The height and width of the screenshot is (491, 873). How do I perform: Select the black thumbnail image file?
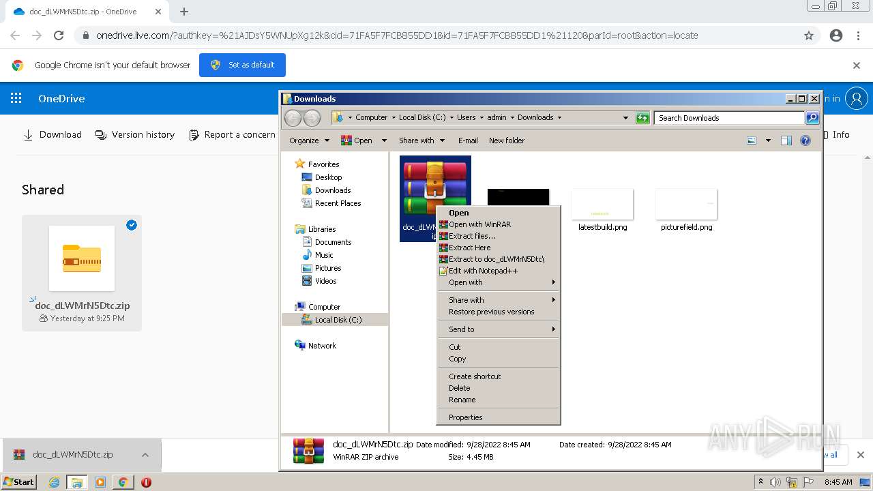click(x=518, y=197)
